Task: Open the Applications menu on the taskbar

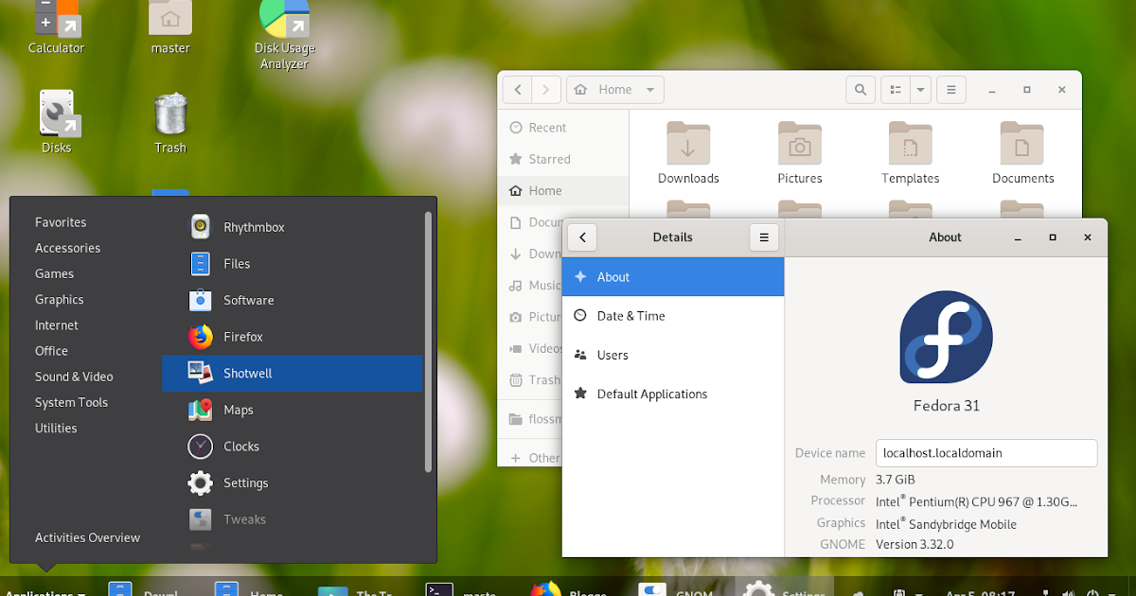Action: click(x=43, y=589)
